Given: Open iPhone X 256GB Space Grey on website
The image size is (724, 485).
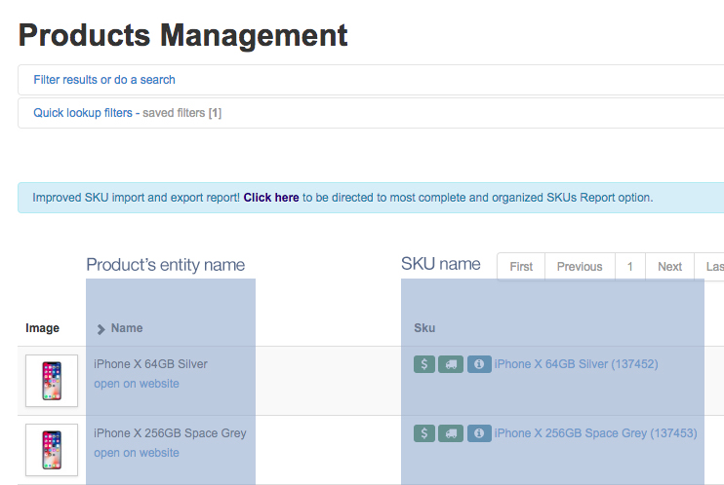Looking at the screenshot, I should (137, 453).
